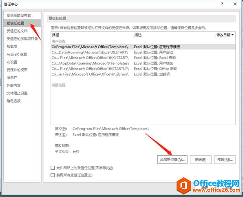The image size is (243, 197).
Task: Open the 受信任的加载项目录 category
Action: pyautogui.click(x=22, y=39)
